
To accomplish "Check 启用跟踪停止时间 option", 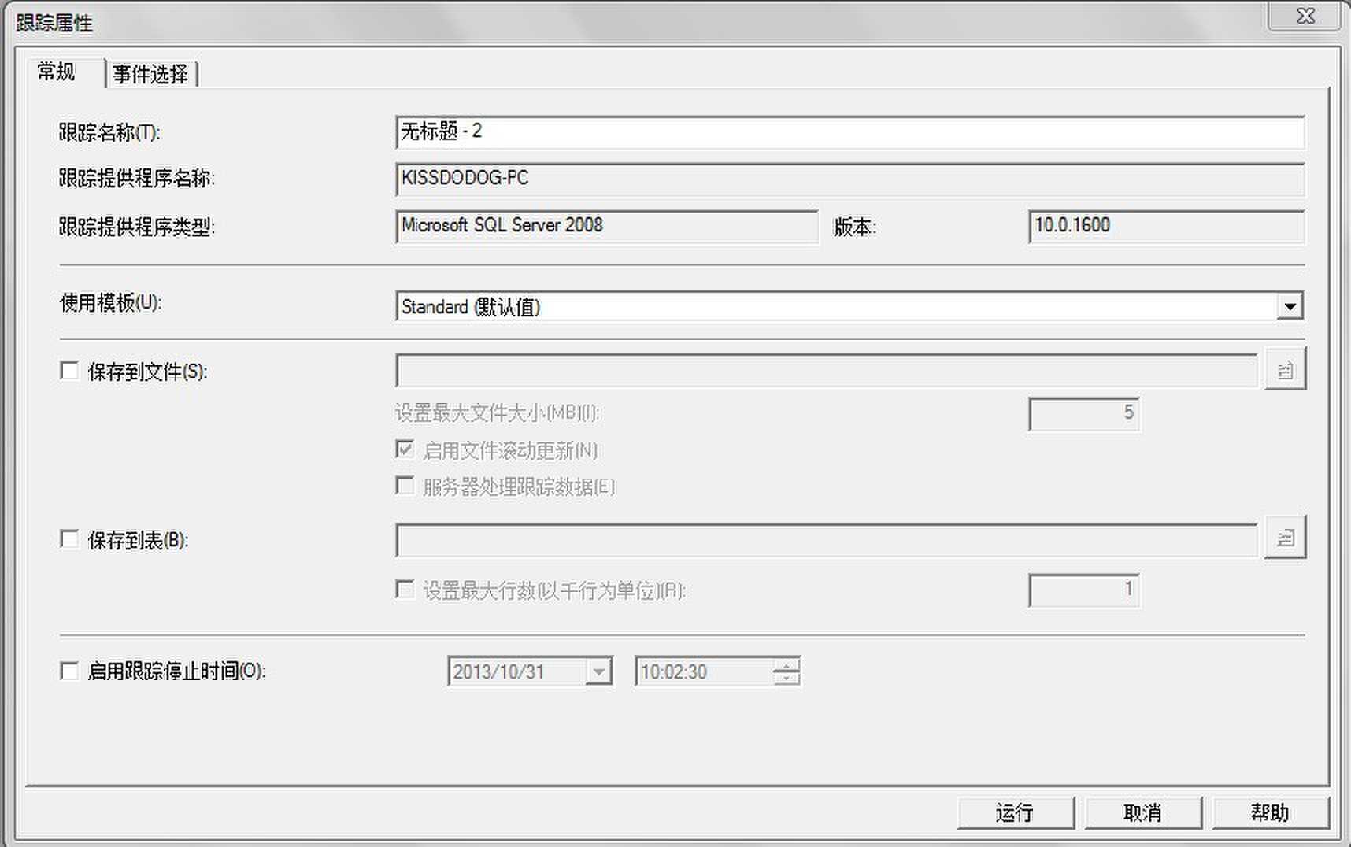I will pyautogui.click(x=68, y=671).
